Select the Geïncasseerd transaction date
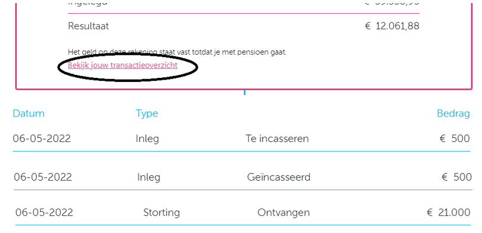Image resolution: width=482 pixels, height=233 pixels. [43, 177]
